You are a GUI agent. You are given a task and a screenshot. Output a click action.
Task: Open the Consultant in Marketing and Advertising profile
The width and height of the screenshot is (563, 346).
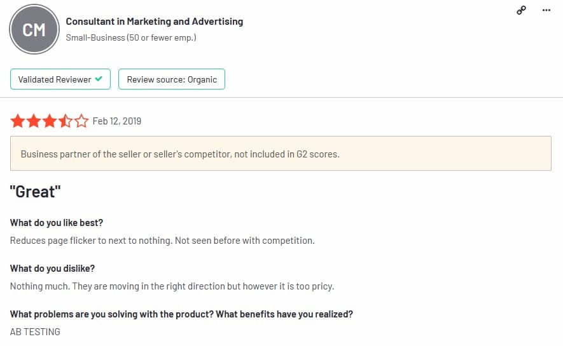155,22
